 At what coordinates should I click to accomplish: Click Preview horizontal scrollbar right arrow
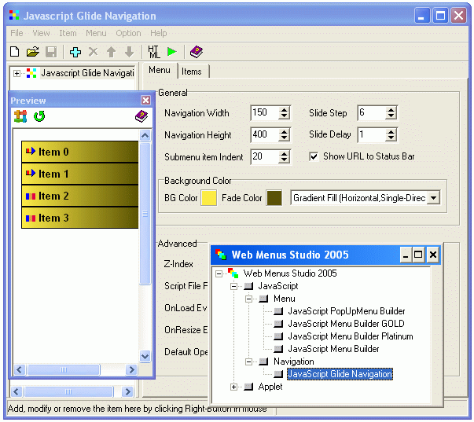click(x=132, y=369)
